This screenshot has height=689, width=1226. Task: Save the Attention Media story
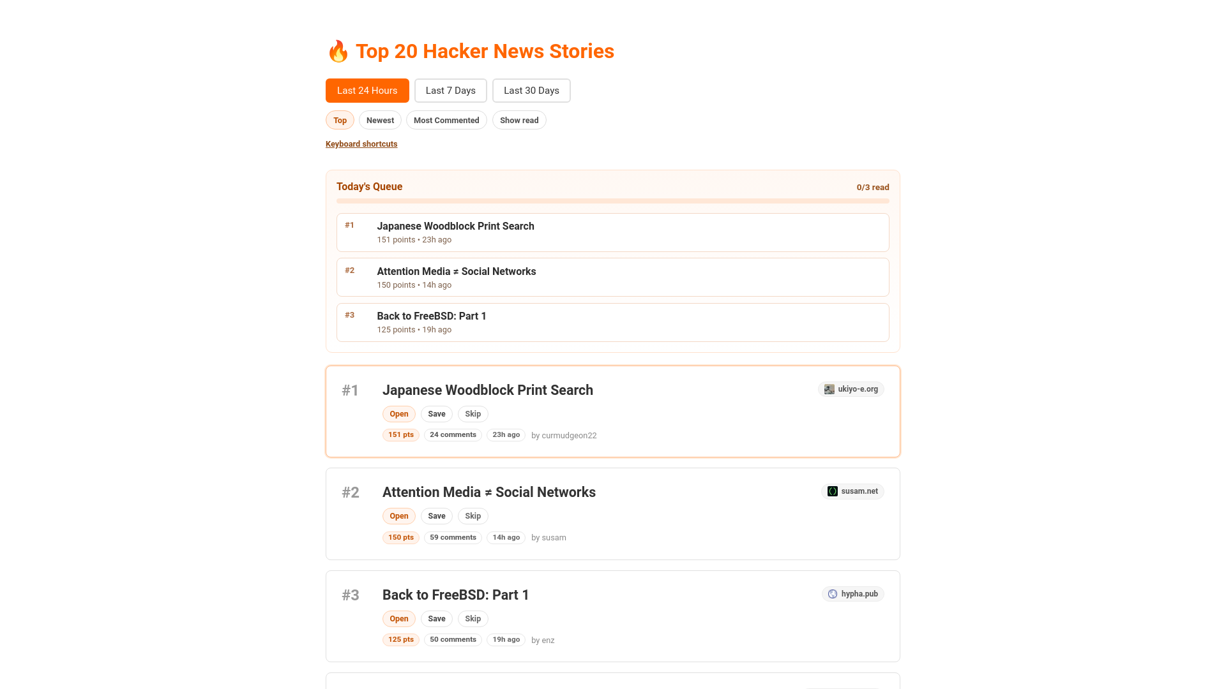point(437,516)
